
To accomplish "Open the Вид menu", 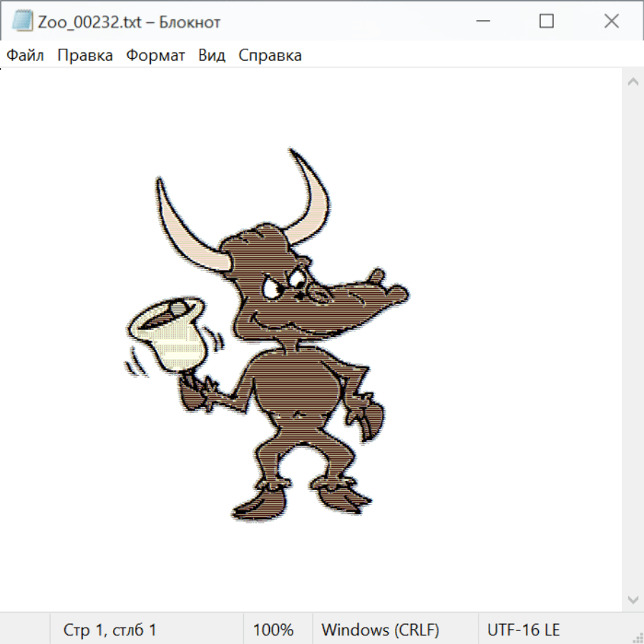I will point(212,55).
